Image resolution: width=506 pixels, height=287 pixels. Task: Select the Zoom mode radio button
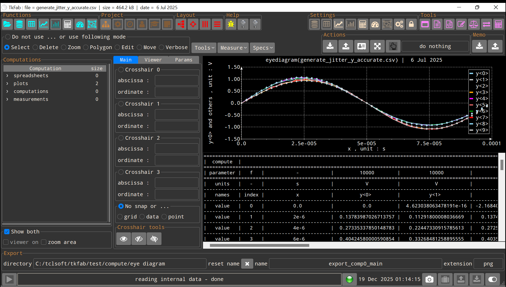point(64,47)
